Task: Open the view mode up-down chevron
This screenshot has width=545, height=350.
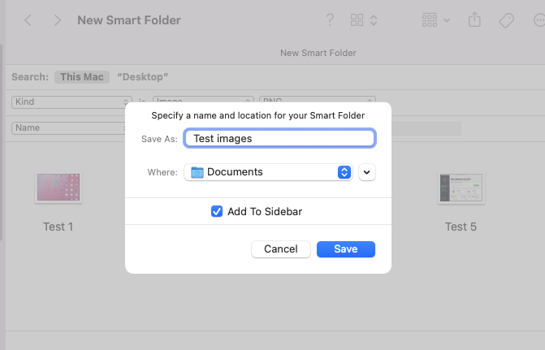Action: click(x=374, y=20)
